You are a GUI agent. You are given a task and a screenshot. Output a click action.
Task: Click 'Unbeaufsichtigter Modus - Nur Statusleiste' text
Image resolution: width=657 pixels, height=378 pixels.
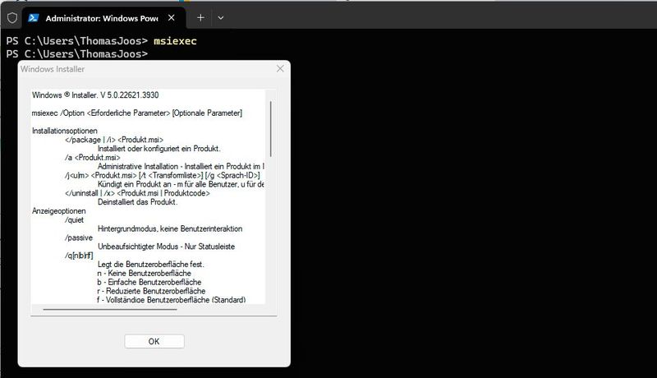(166, 247)
